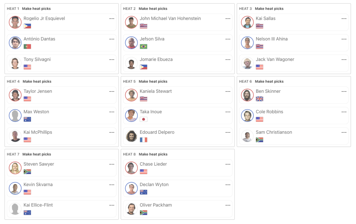Click Rogelio Jr Esquievel's avatar photo
Viewport: 356px width, 224px height.
pos(15,22)
